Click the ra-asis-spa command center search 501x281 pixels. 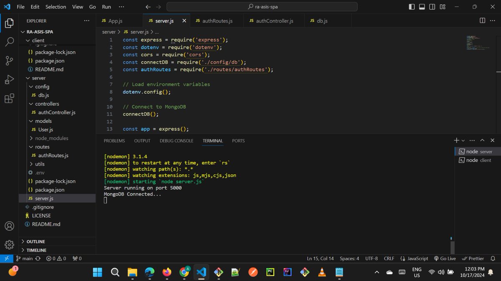pos(262,7)
